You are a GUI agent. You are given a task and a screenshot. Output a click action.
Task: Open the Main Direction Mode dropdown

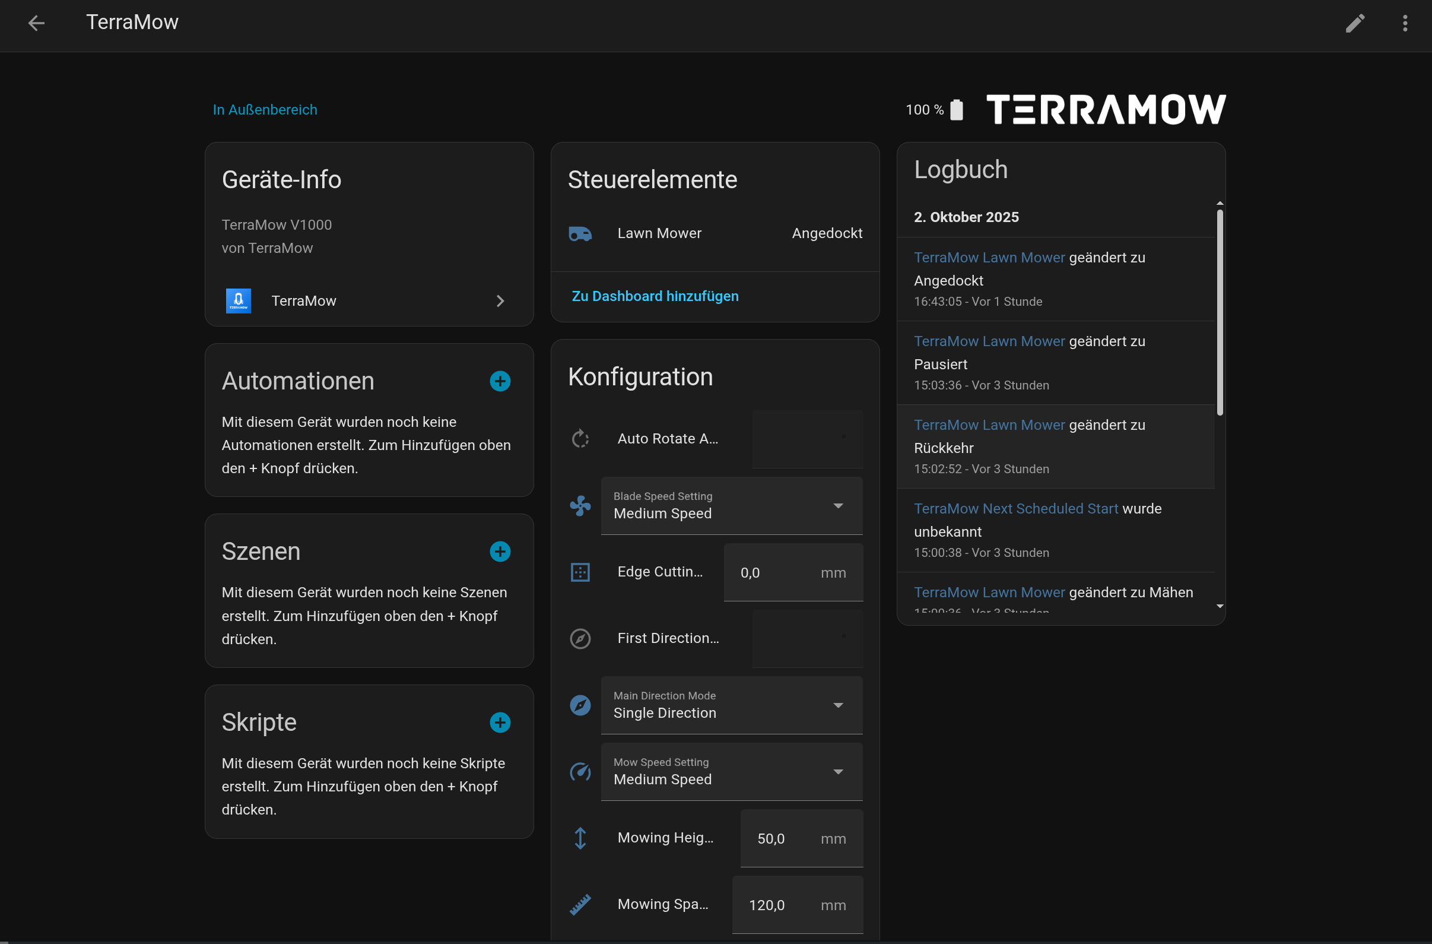(731, 705)
